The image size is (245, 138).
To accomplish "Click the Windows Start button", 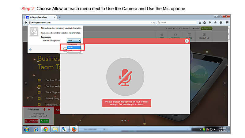I will point(26,129).
